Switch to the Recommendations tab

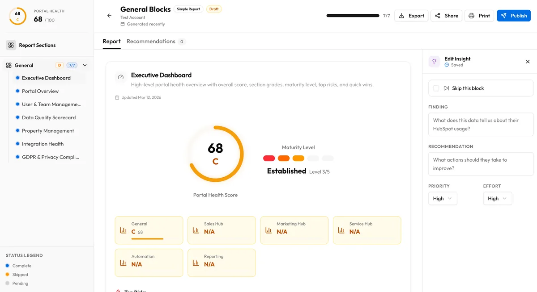151,41
